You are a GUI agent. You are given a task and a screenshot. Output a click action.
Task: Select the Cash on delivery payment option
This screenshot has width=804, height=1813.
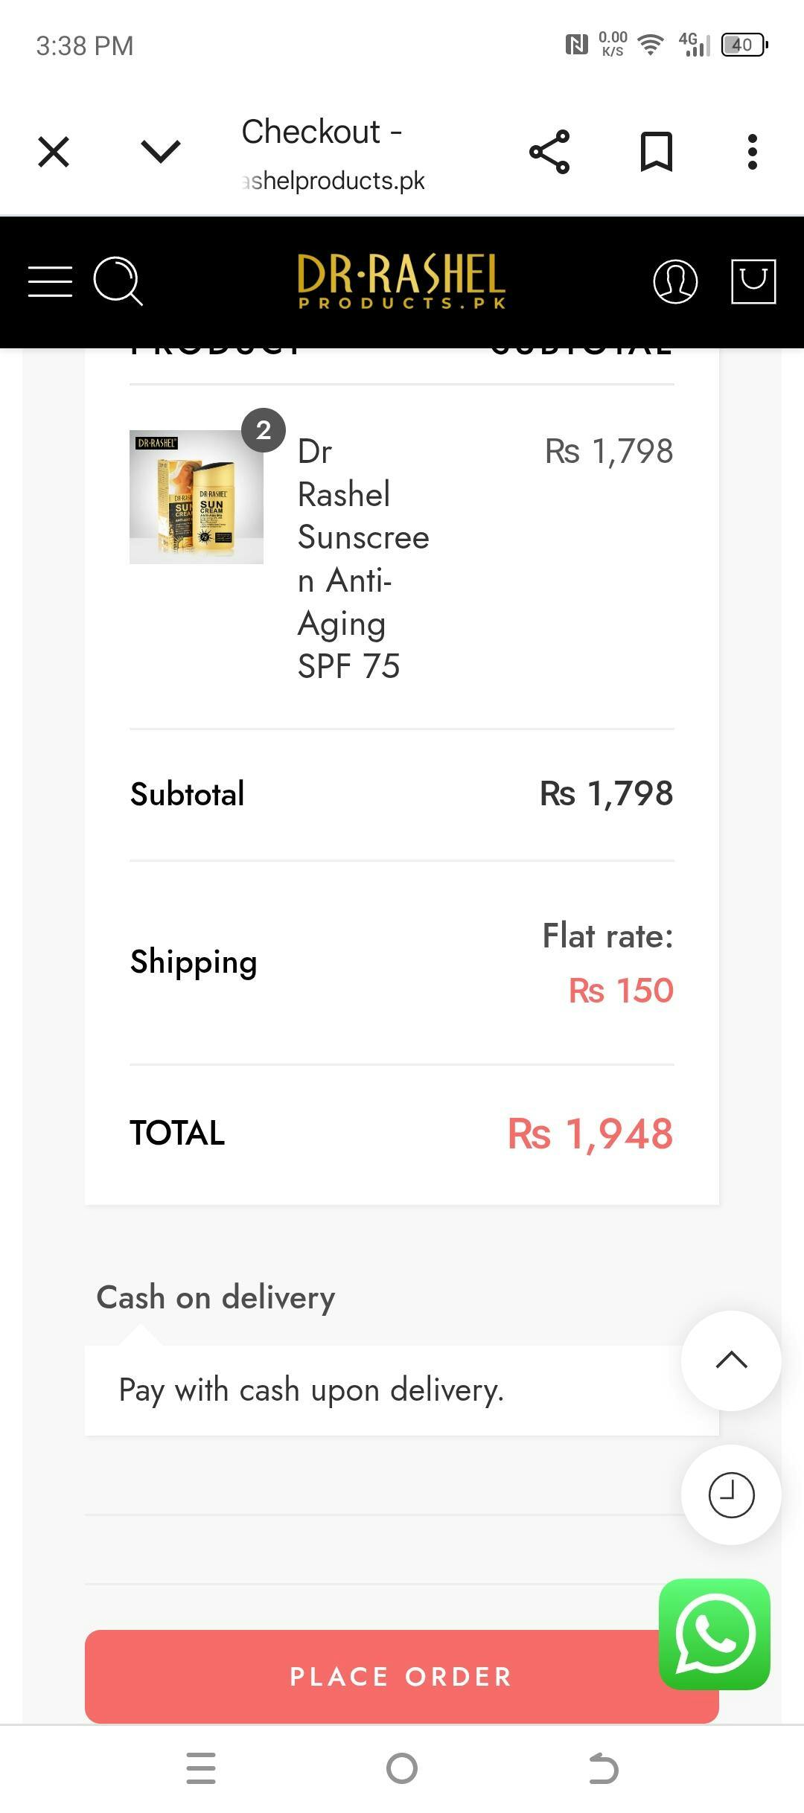216,1297
